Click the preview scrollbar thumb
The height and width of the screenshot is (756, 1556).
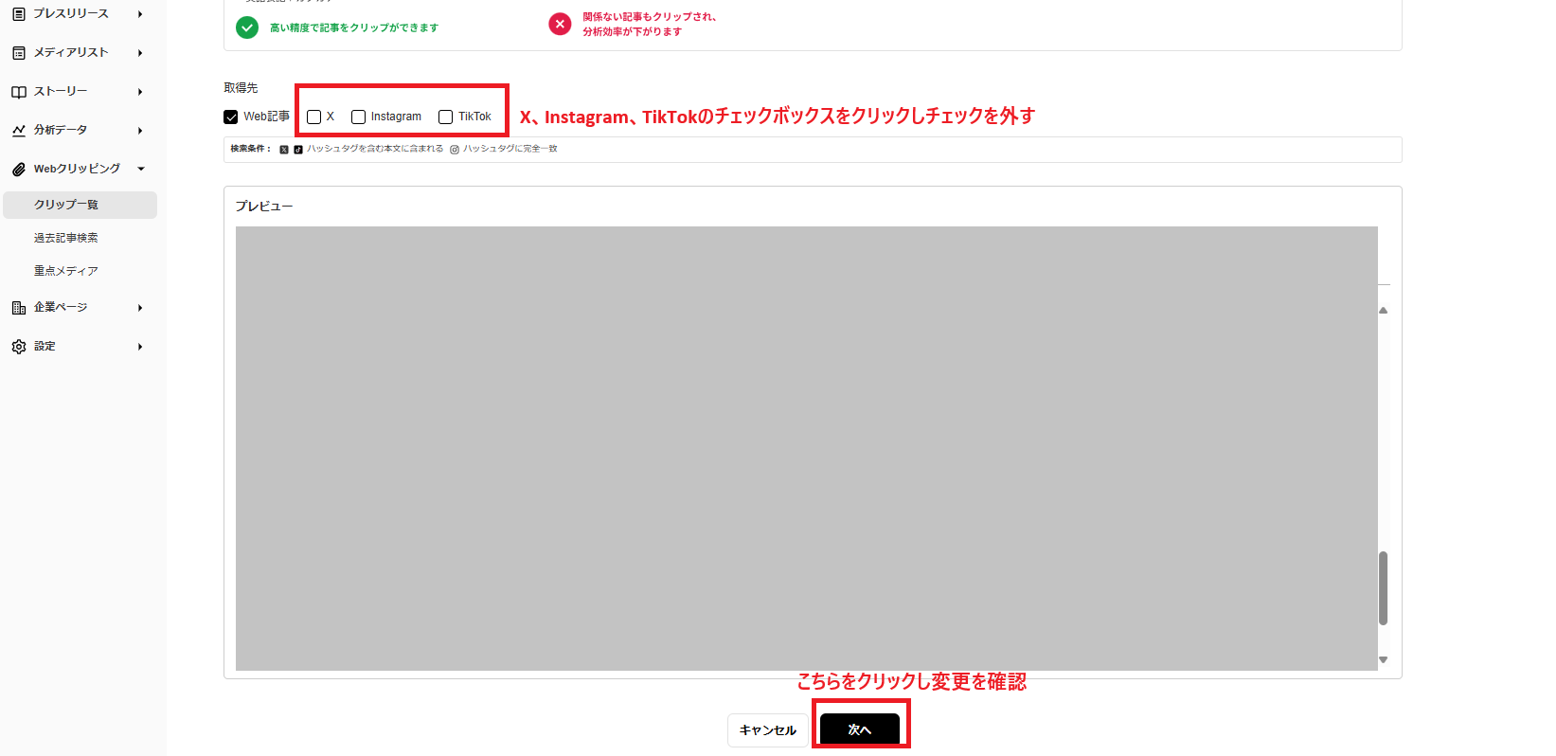(x=1384, y=588)
